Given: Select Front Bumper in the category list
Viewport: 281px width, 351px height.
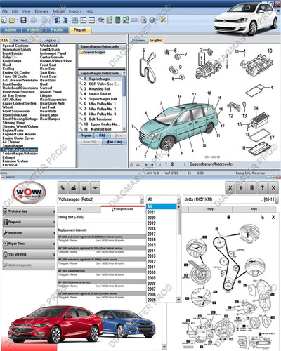Looking at the screenshot, I should coord(13,53).
